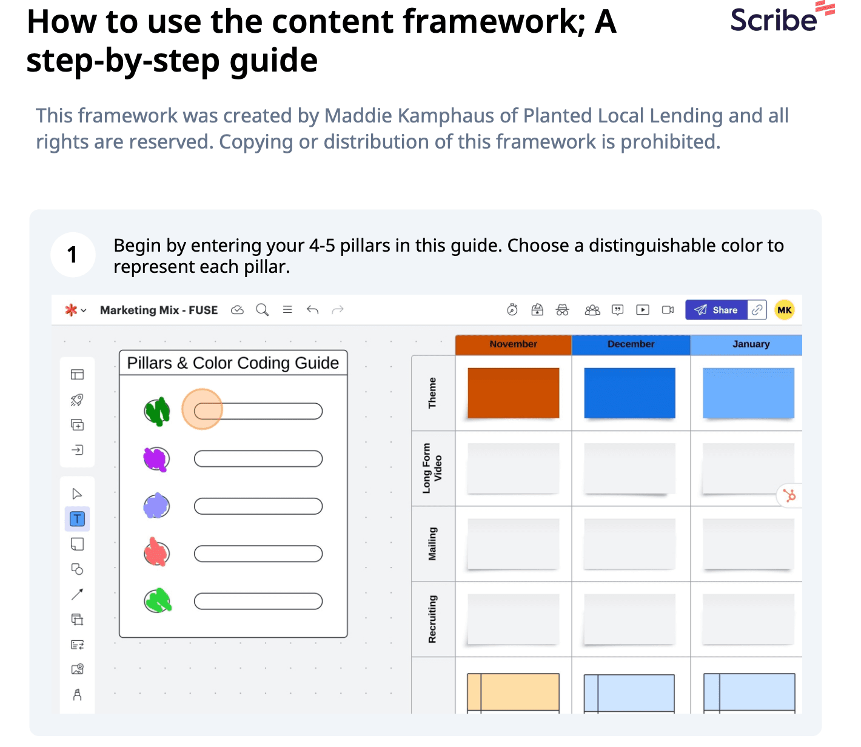Click the search magnifier icon
Screen dimensions: 861x747
click(262, 310)
